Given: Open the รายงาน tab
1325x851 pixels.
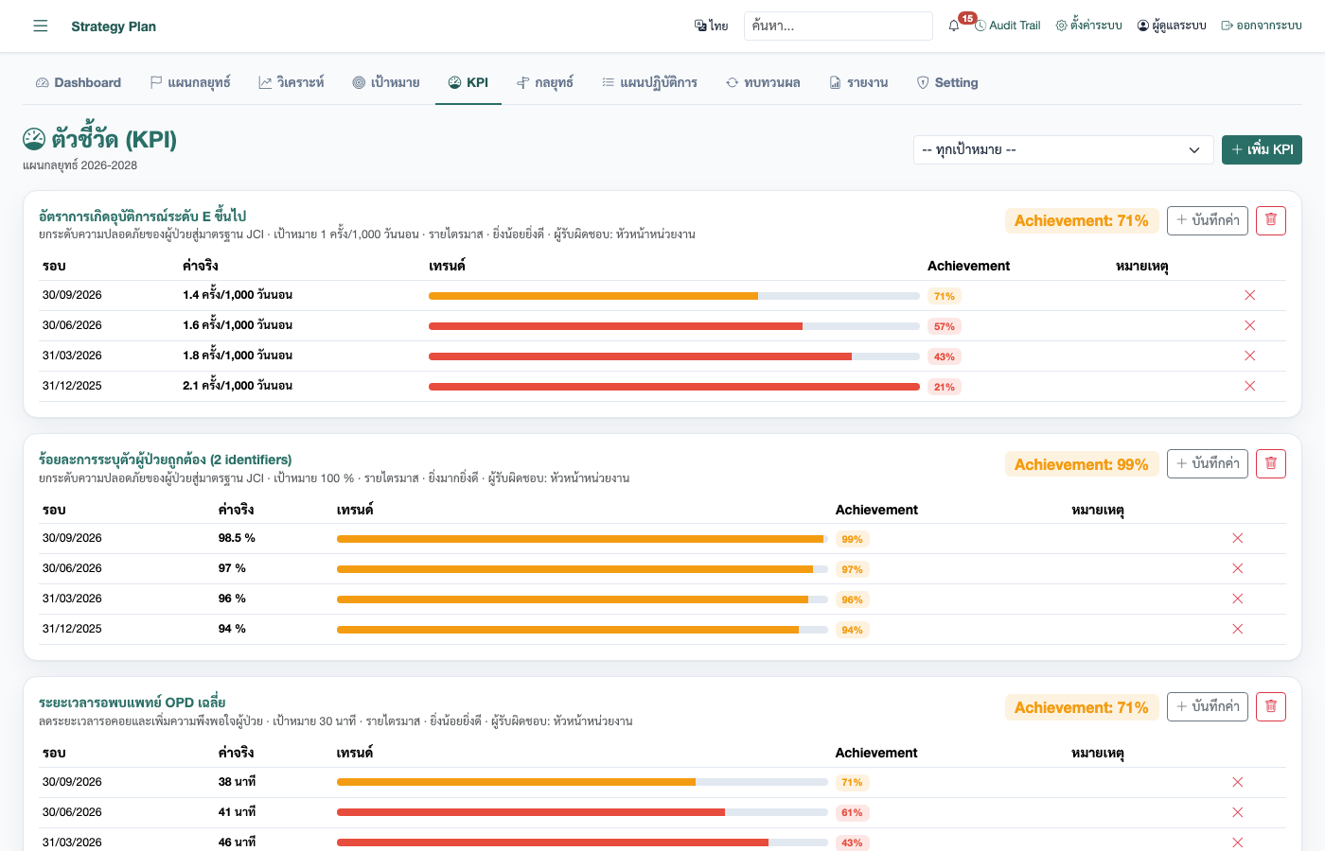Looking at the screenshot, I should (x=858, y=82).
